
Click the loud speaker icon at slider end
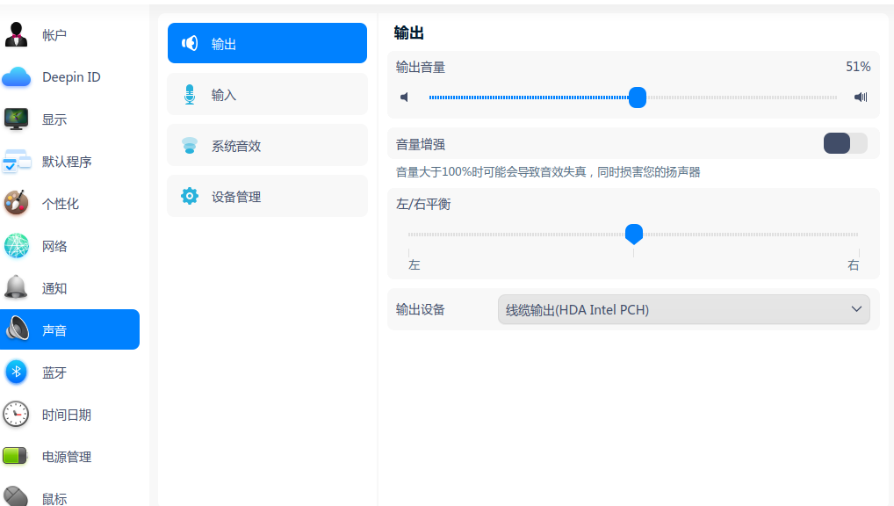click(x=861, y=98)
